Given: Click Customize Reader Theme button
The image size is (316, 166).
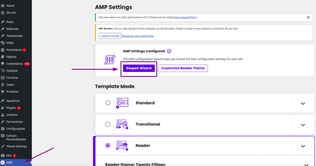Looking at the screenshot, I should coord(183,68).
